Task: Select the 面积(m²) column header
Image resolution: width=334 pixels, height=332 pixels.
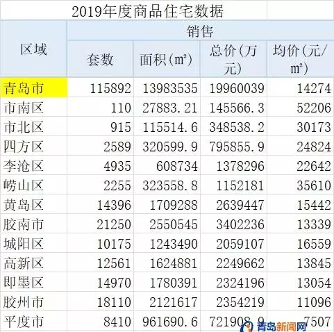Action: 167,59
